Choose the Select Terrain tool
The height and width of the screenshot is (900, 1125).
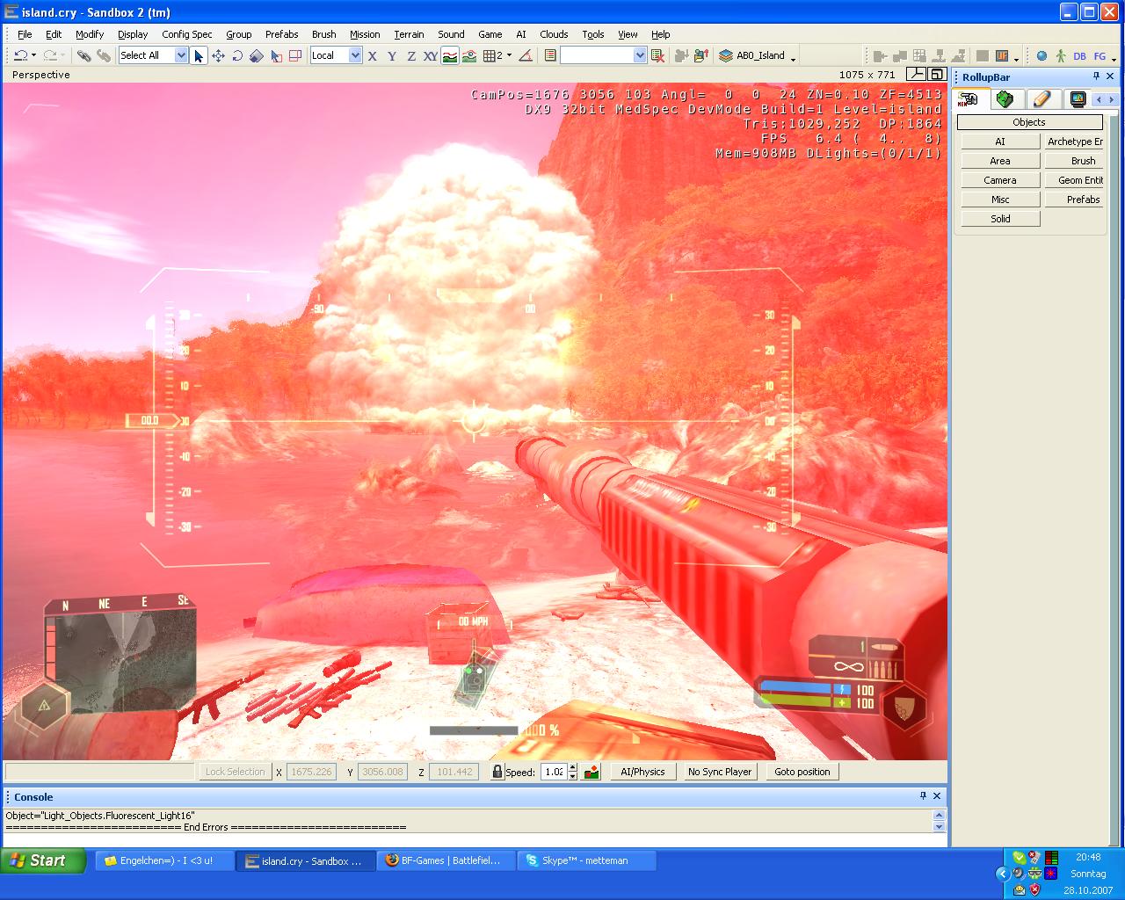click(x=276, y=55)
